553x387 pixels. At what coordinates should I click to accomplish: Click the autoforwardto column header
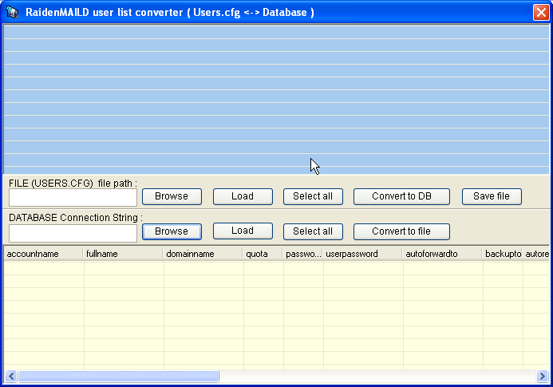[442, 254]
